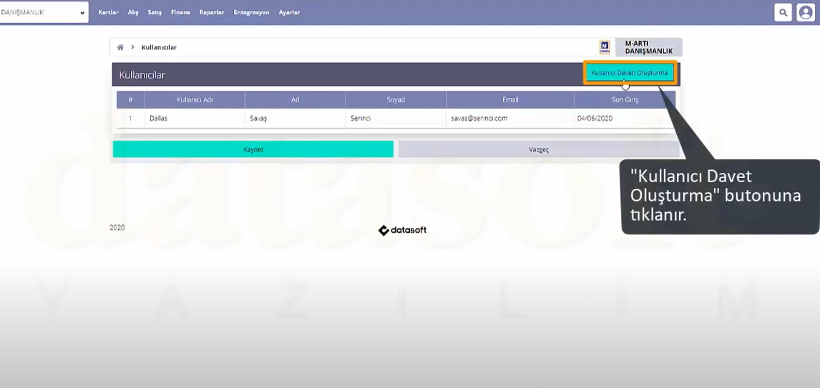Click the savas@serinci.com email cell
820x388 pixels.
pos(479,119)
